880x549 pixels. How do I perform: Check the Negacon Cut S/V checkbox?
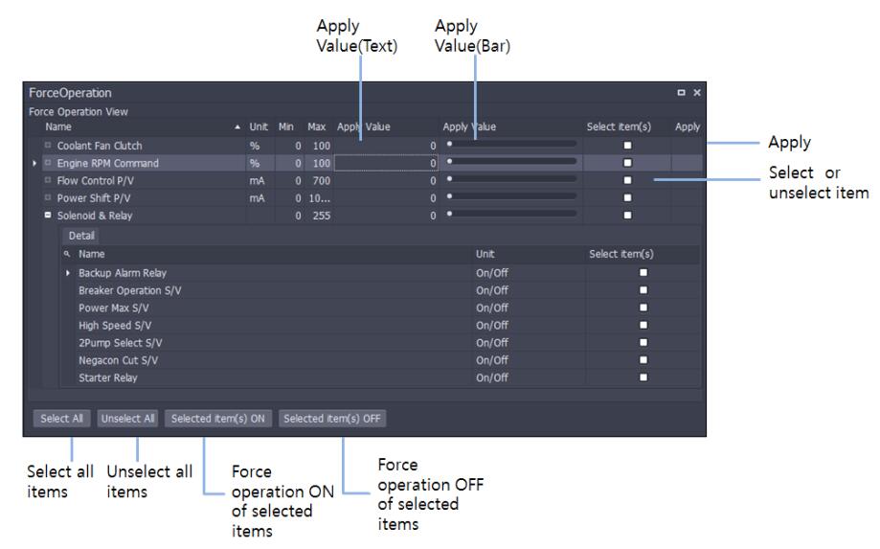[x=643, y=360]
